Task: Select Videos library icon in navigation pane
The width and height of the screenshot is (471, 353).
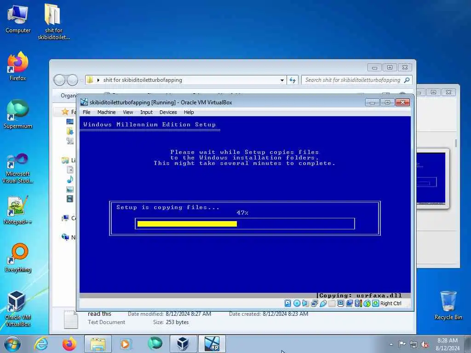Action: point(70,199)
